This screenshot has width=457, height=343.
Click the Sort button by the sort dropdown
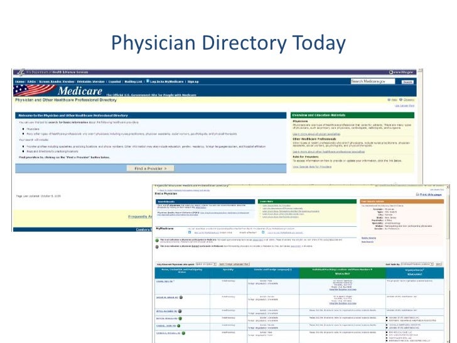pos(439,264)
